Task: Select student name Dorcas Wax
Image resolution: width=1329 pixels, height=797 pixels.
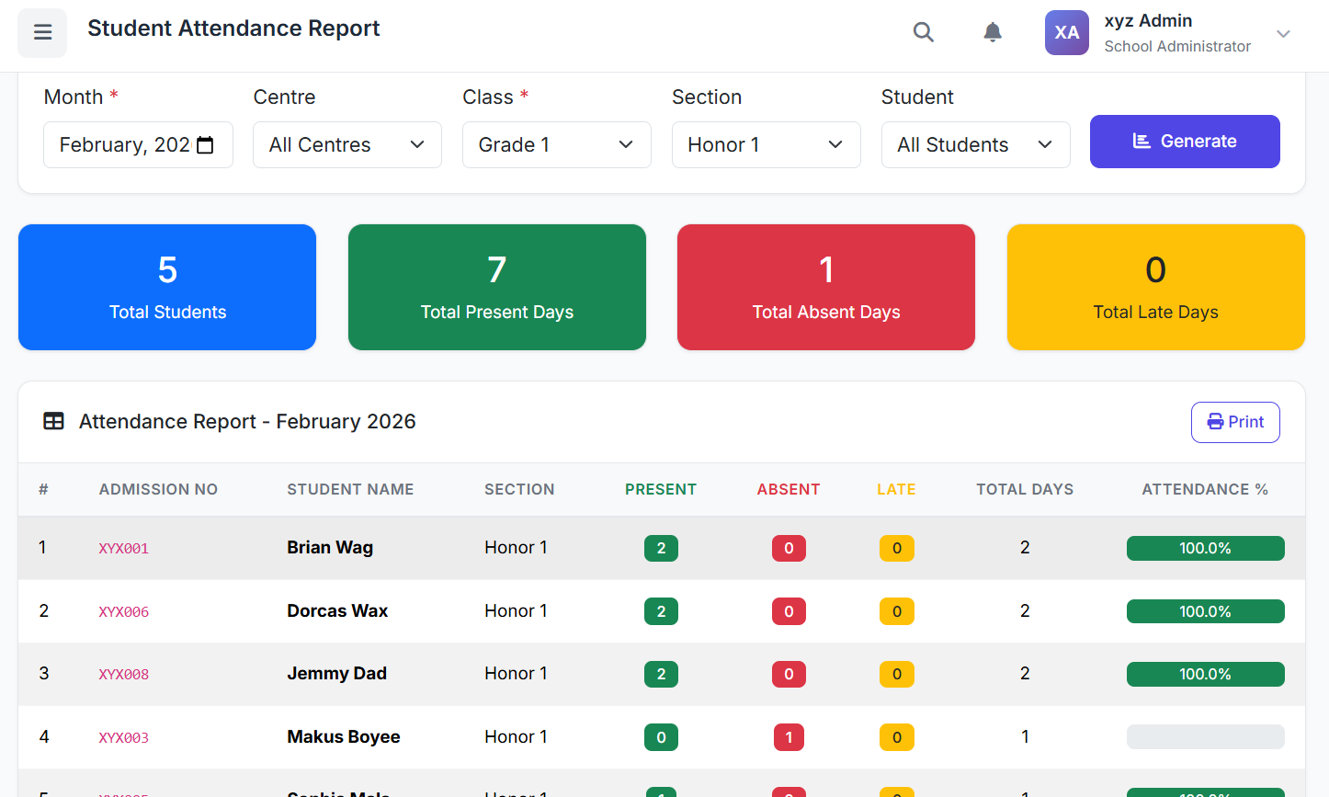Action: click(337, 611)
